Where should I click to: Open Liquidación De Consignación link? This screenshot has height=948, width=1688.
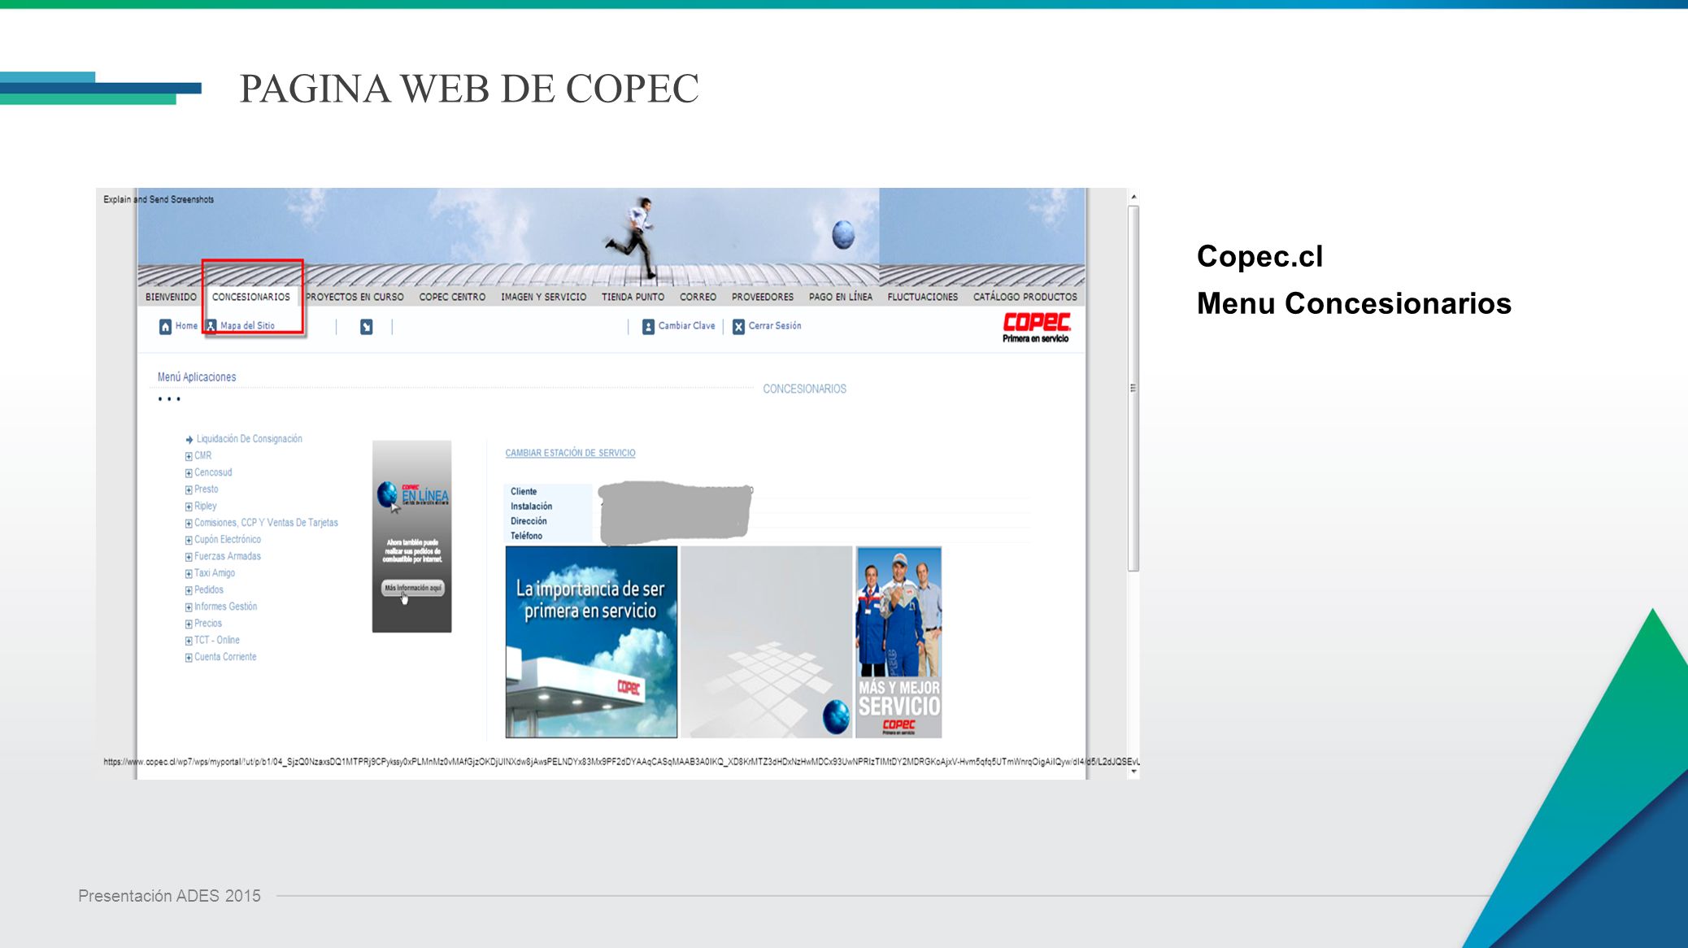click(x=249, y=439)
